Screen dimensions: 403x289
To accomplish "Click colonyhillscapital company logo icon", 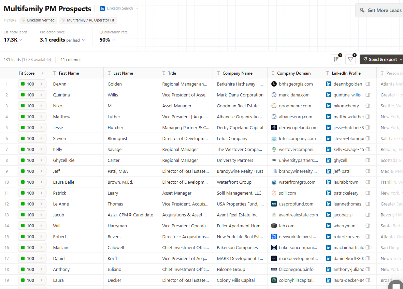I will point(274,280).
